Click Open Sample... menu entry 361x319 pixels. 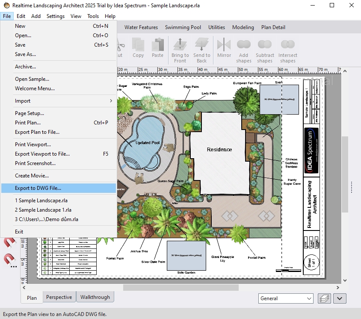coord(59,79)
